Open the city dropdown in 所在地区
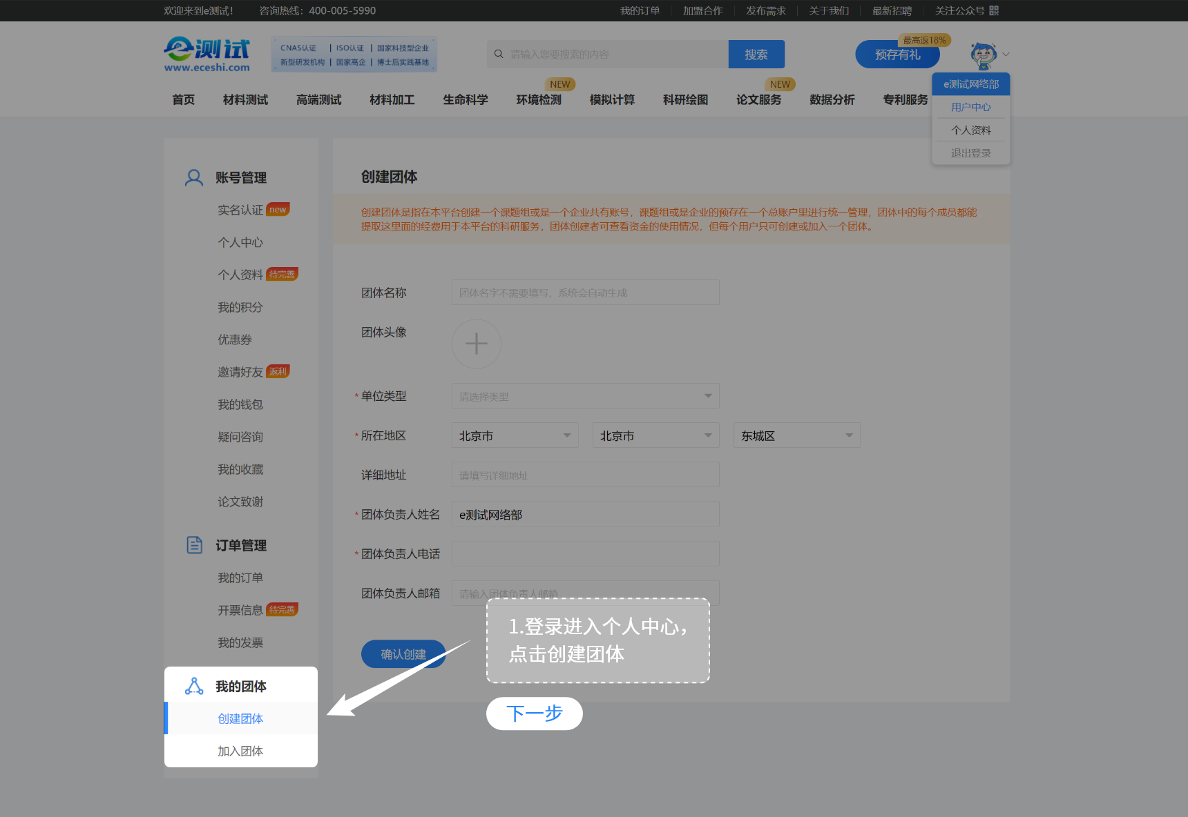 (x=655, y=435)
